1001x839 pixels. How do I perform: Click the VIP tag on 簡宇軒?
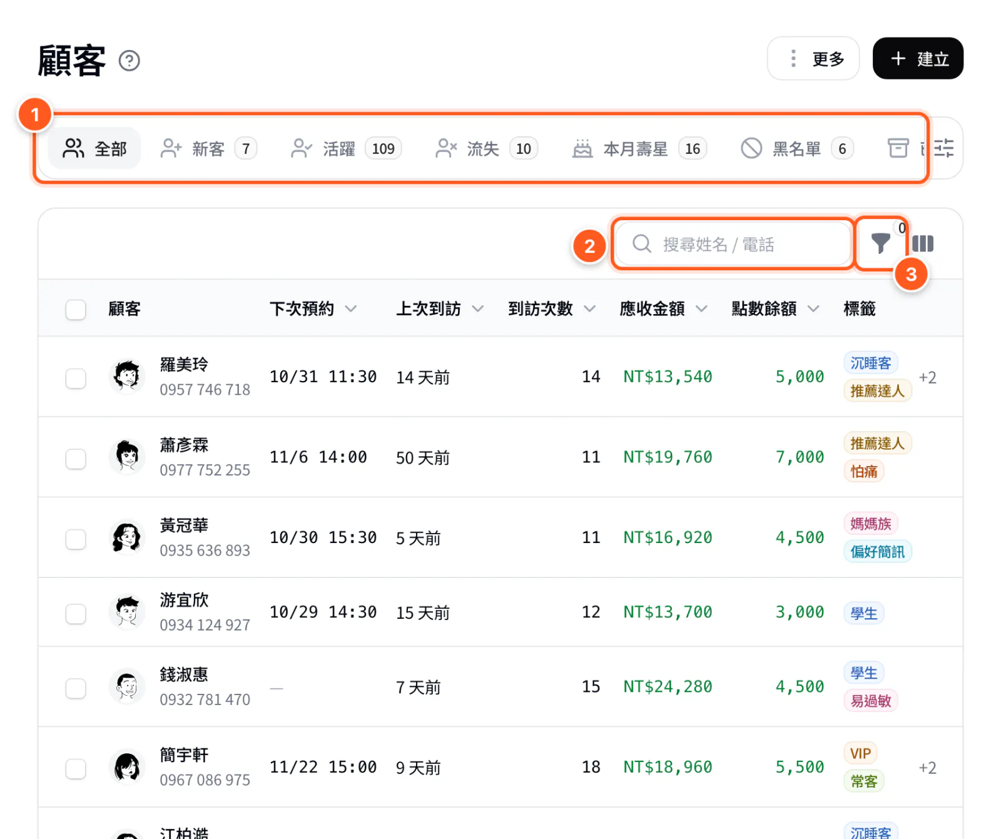tap(860, 753)
